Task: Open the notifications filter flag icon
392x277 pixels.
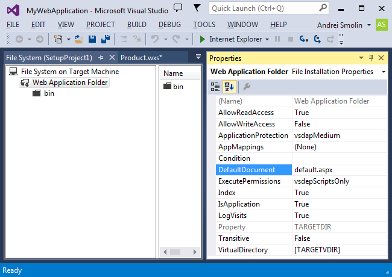Action: [x=197, y=8]
